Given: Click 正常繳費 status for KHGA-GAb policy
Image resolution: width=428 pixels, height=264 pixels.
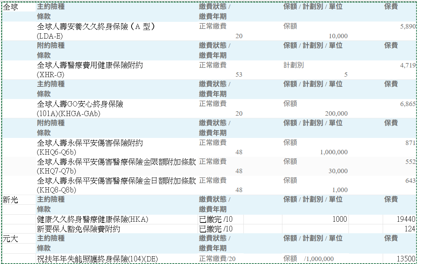Looking at the screenshot, I should 213,104.
